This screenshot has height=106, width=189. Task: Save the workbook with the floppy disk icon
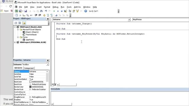click(x=26, y=11)
